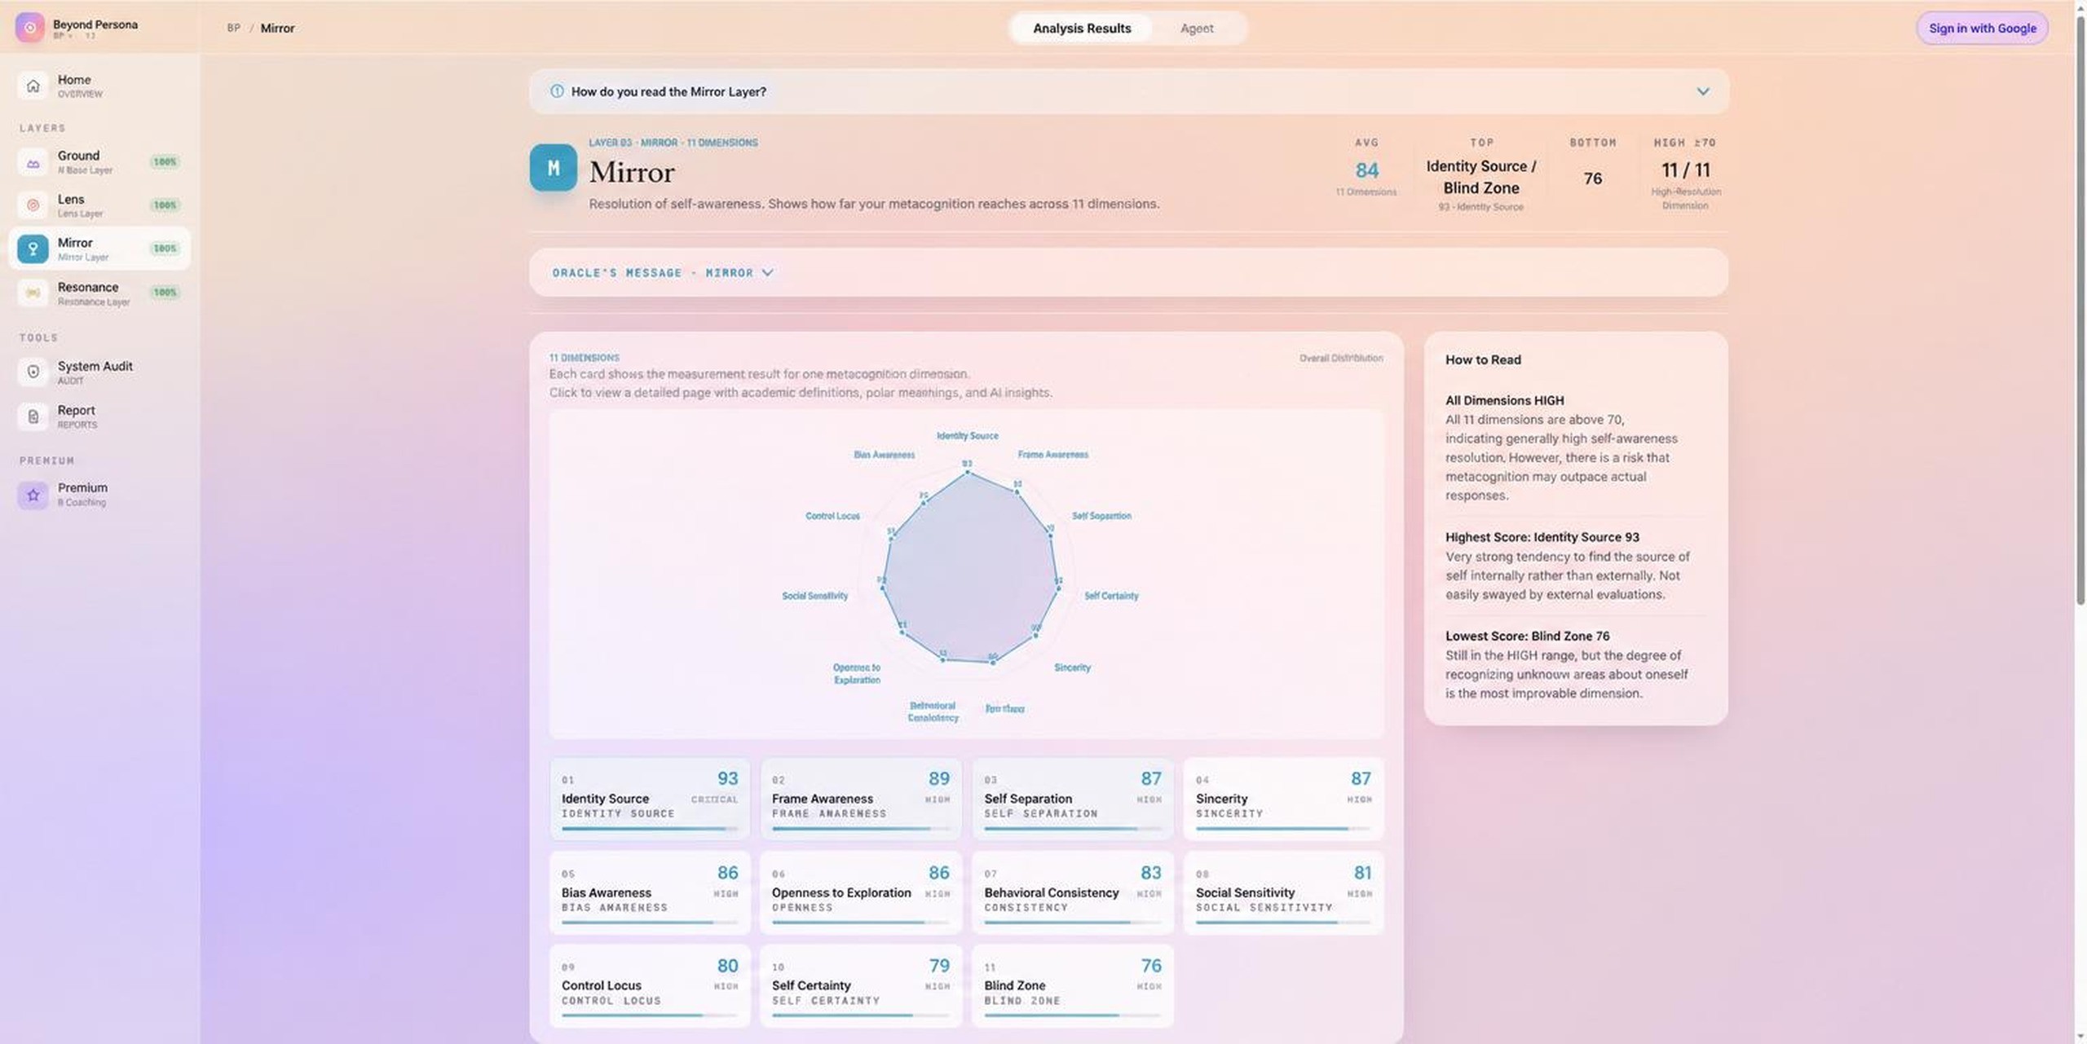The width and height of the screenshot is (2087, 1044).
Task: Open the System Audit shield icon
Action: point(33,372)
